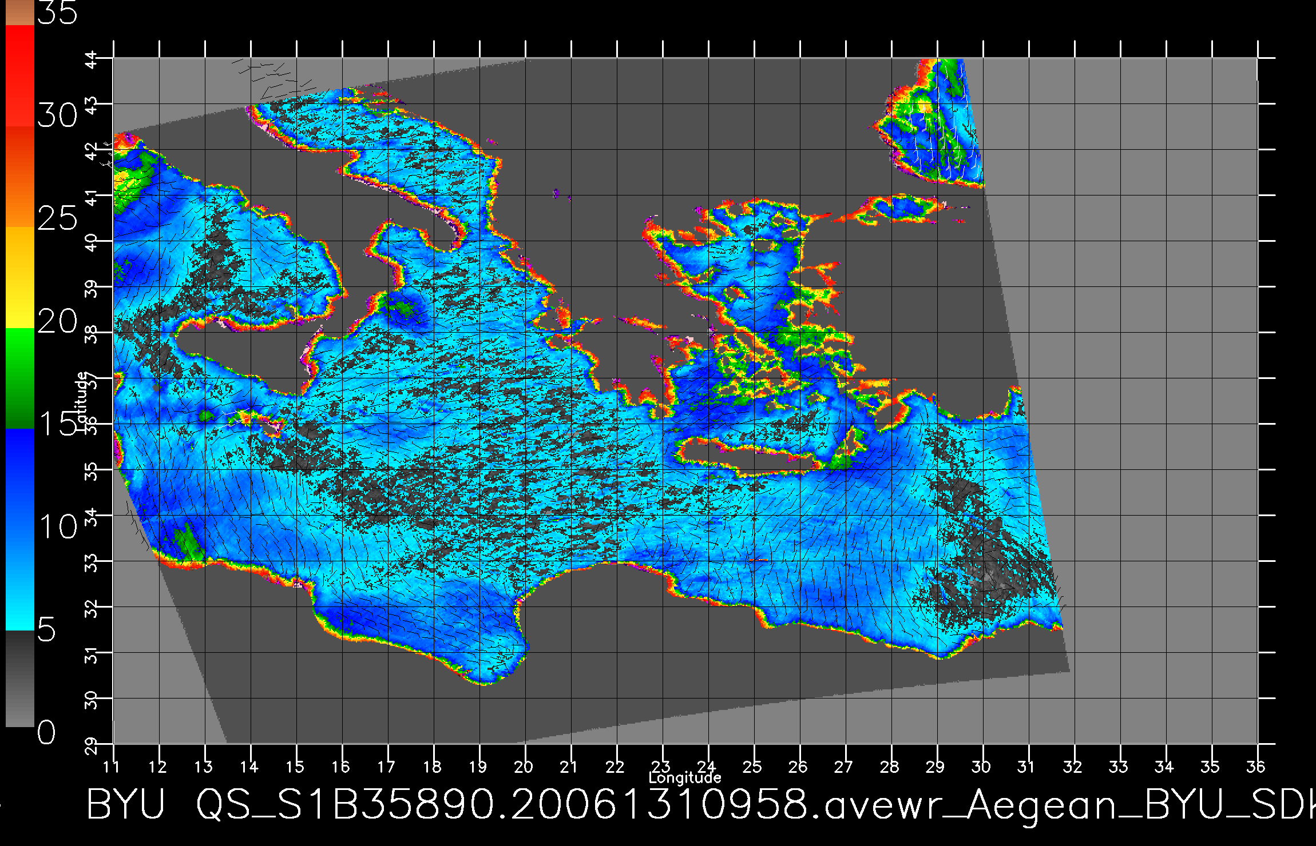Image resolution: width=1316 pixels, height=846 pixels.
Task: Click the color scale label 5
Action: 47,630
